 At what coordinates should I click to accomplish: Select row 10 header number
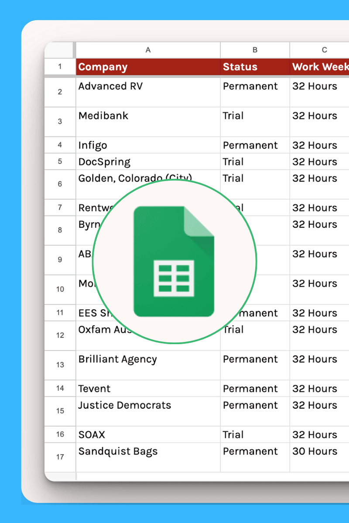[60, 289]
